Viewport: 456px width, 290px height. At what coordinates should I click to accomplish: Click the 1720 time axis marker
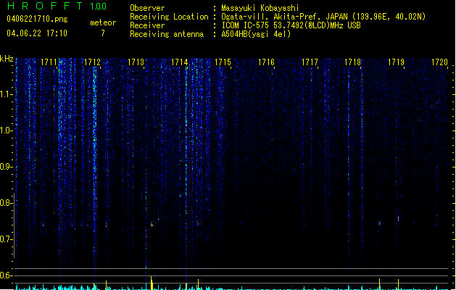(439, 62)
